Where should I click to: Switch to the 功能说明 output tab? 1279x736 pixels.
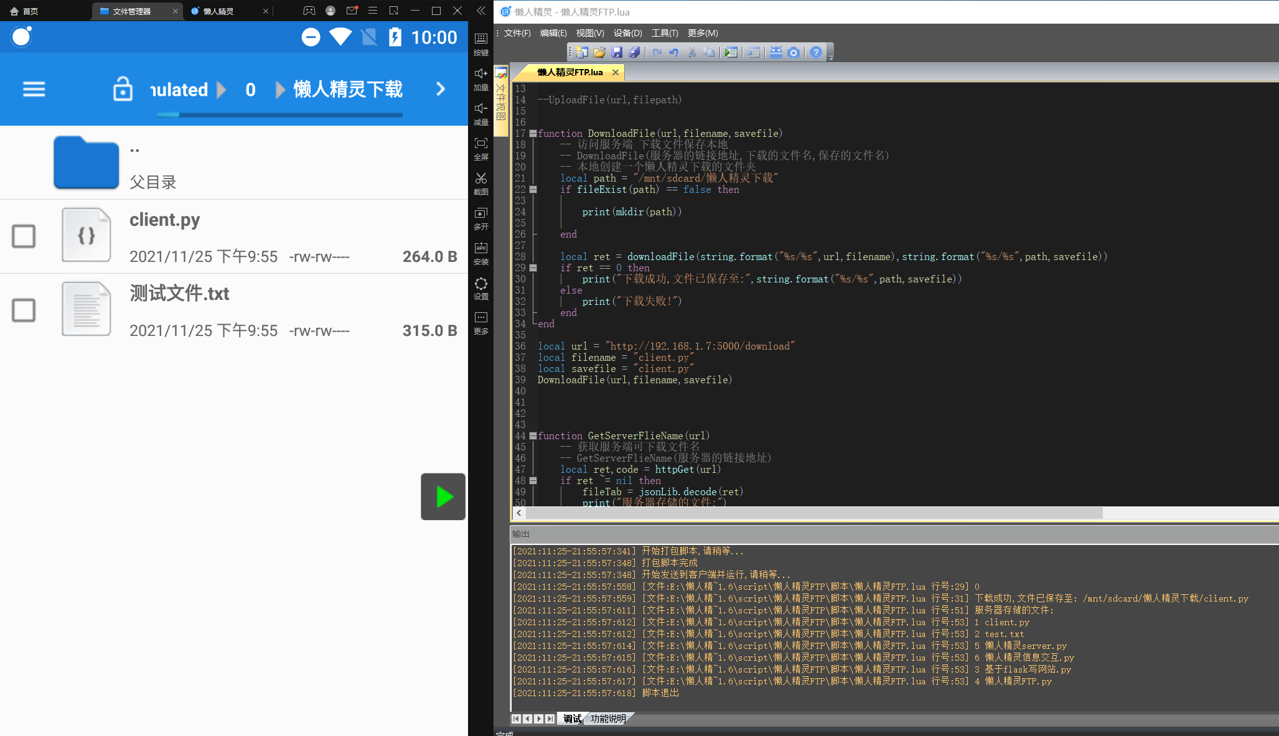tap(608, 719)
